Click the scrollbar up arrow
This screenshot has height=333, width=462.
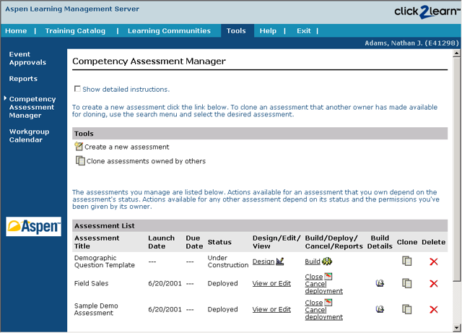(x=457, y=53)
